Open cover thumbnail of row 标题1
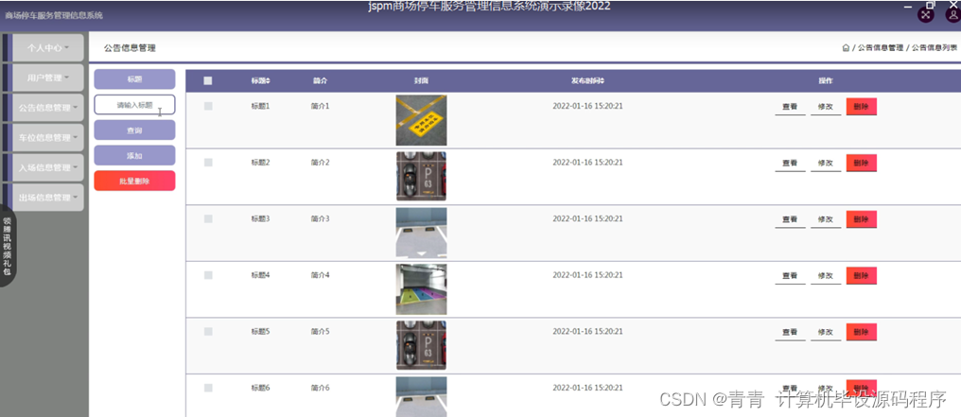Image resolution: width=961 pixels, height=417 pixels. click(x=421, y=120)
